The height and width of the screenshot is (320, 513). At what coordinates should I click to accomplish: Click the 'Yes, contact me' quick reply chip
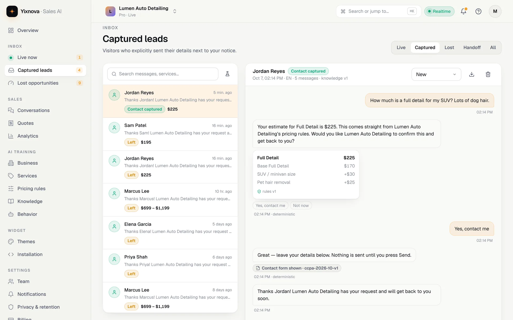270,206
